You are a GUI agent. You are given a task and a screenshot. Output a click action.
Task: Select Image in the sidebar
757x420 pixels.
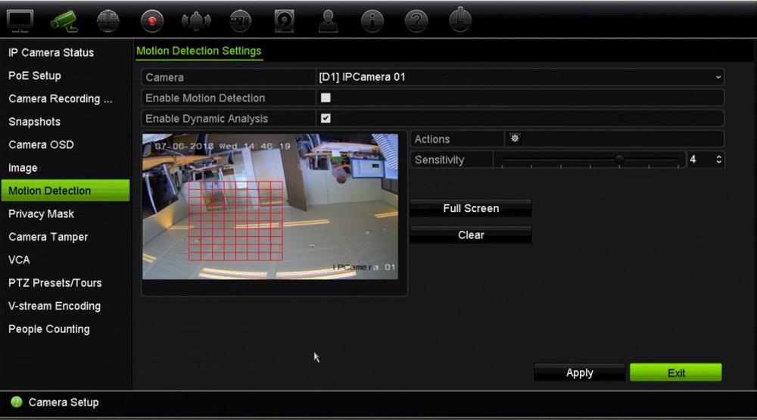tap(23, 168)
